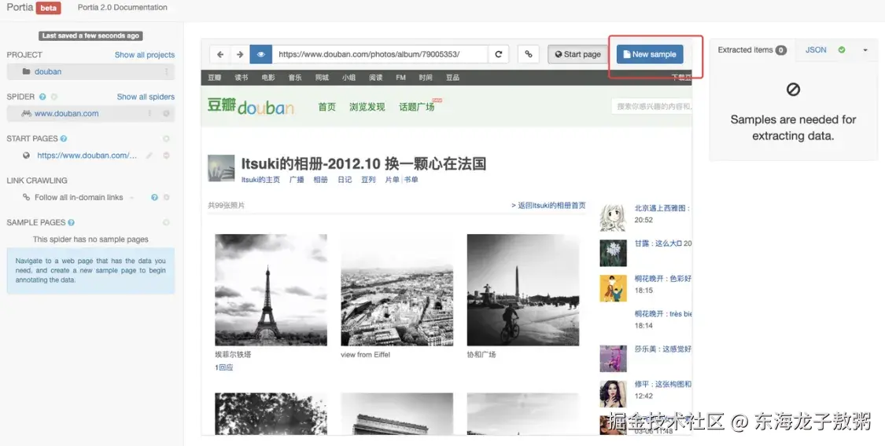The image size is (885, 446).
Task: Click the link chain toolbar button
Action: (529, 55)
